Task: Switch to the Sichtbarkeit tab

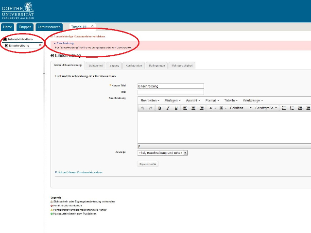Action: click(x=95, y=65)
